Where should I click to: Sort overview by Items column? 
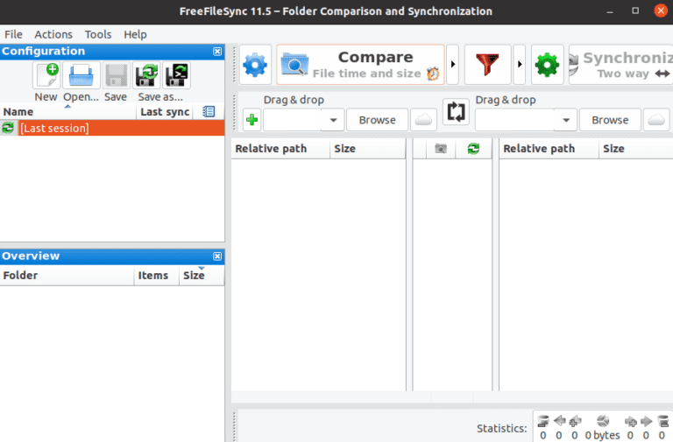click(x=156, y=275)
